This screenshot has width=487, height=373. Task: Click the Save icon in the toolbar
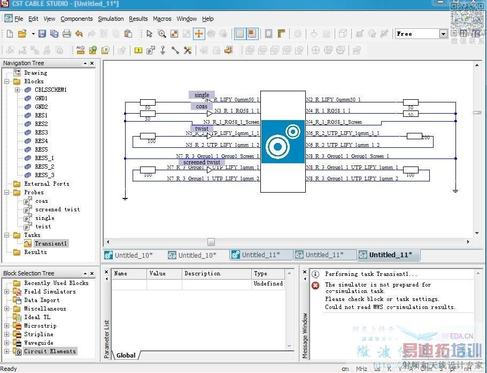pos(42,34)
